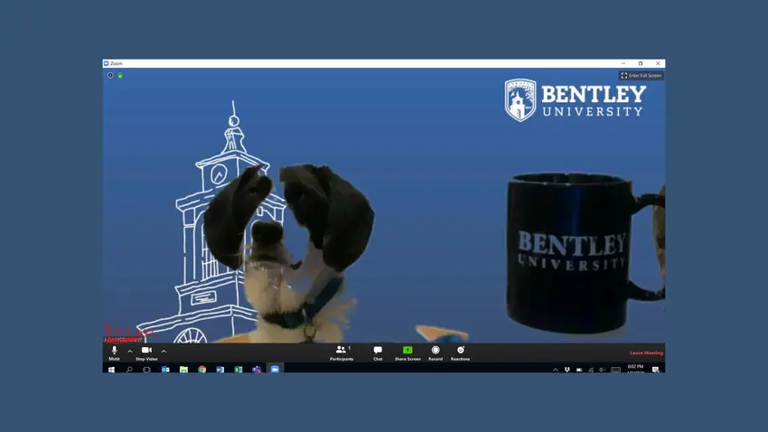Click the red Leave Meeting link
Viewport: 768px width, 432px height.
point(646,352)
